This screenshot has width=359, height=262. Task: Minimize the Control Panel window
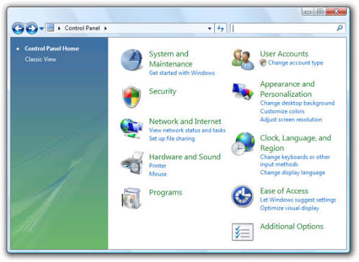coord(308,12)
